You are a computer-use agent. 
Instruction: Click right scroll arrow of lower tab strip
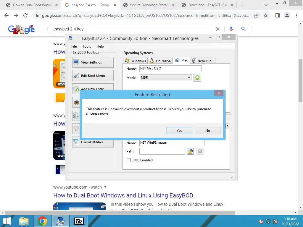click(x=228, y=126)
